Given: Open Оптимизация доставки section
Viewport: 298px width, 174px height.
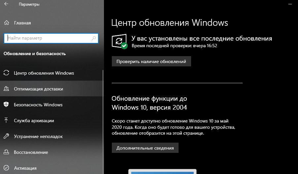Looking at the screenshot, I should point(52,88).
